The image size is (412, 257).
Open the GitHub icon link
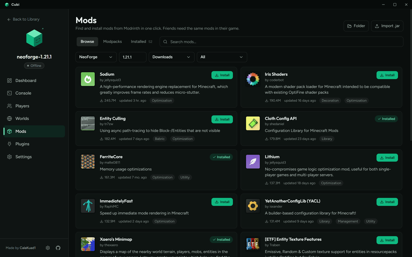click(x=58, y=248)
